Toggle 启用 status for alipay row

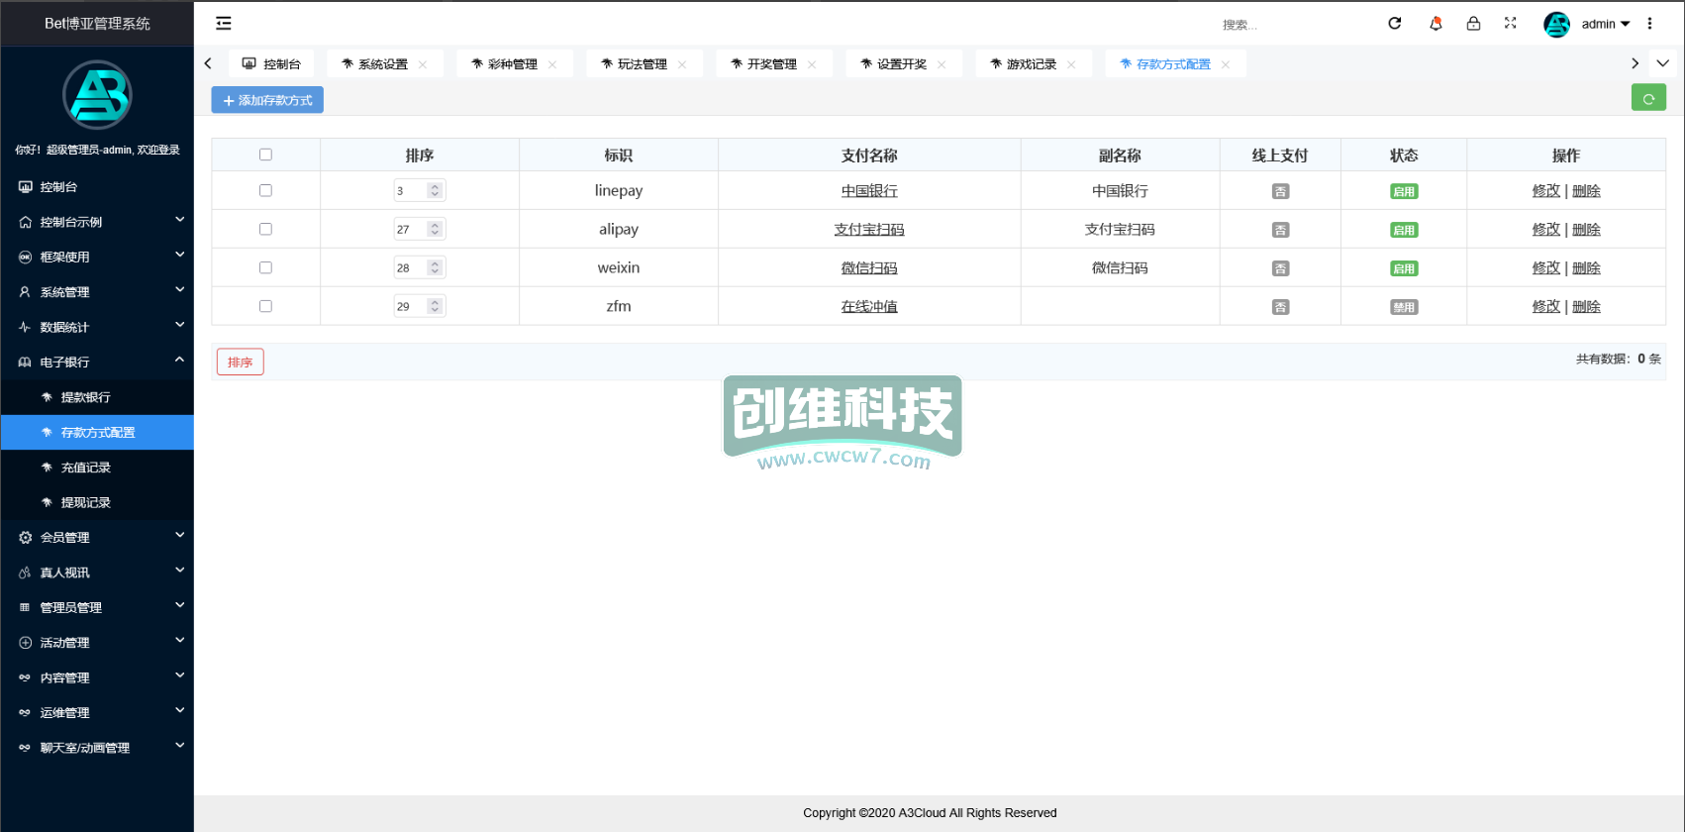point(1404,230)
